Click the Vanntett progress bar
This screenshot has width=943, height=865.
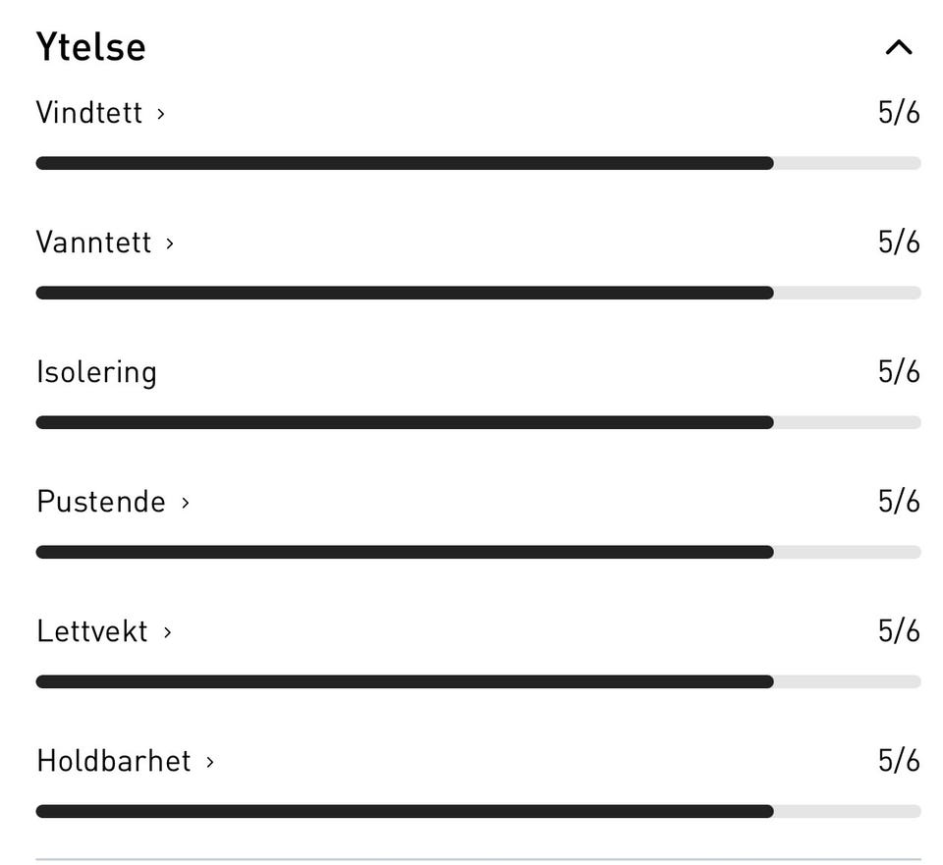pyautogui.click(x=478, y=293)
